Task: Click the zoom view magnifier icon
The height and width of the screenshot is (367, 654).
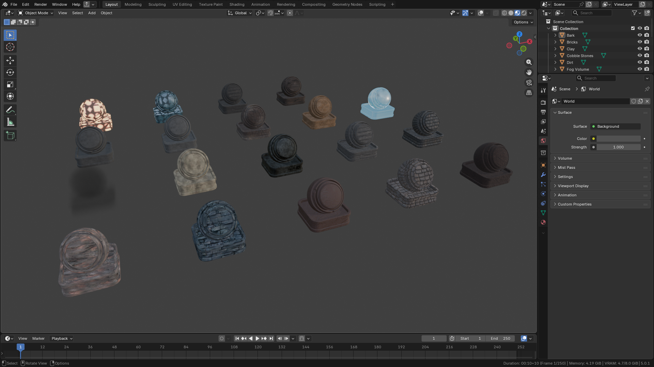Action: (x=529, y=62)
